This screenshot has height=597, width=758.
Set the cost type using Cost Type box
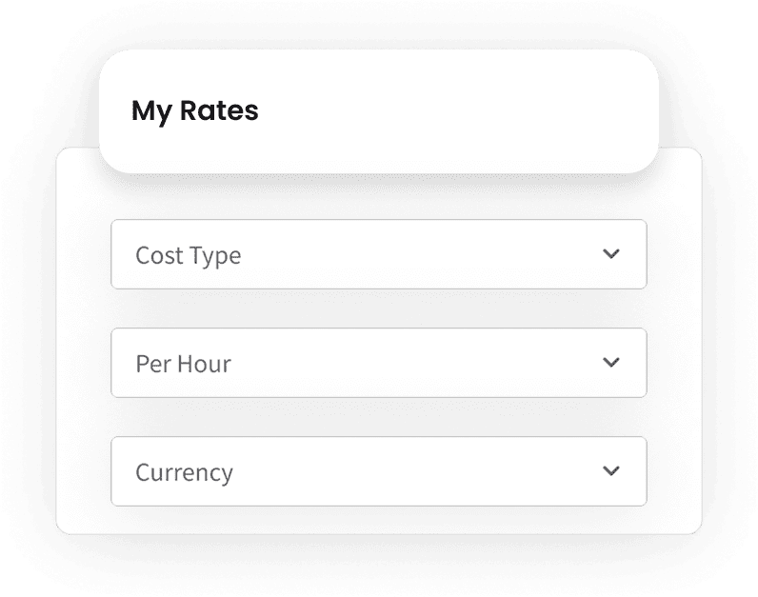[378, 254]
